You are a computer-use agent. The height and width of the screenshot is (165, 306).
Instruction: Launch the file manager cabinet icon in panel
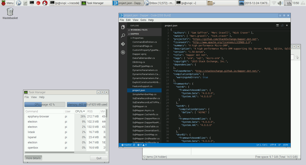point(25,3)
